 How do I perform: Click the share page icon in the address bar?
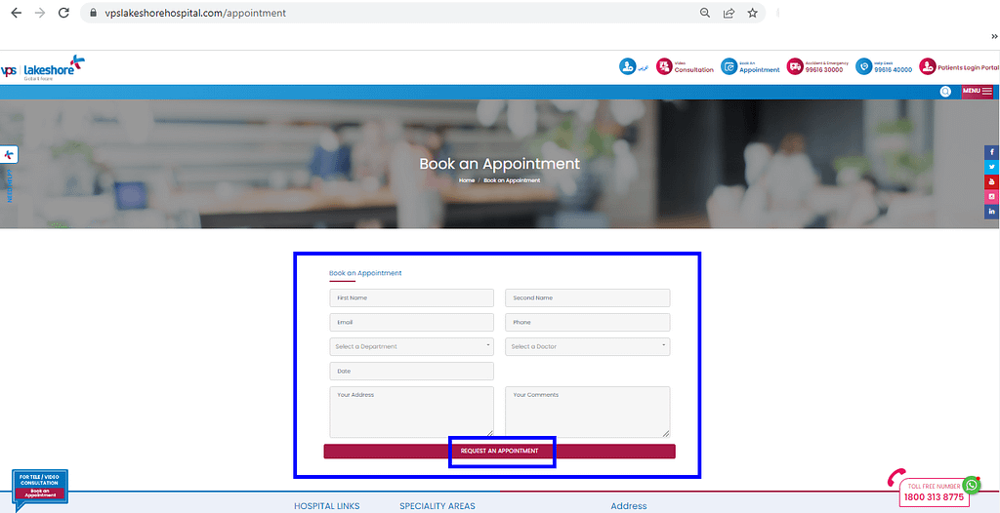tap(729, 13)
